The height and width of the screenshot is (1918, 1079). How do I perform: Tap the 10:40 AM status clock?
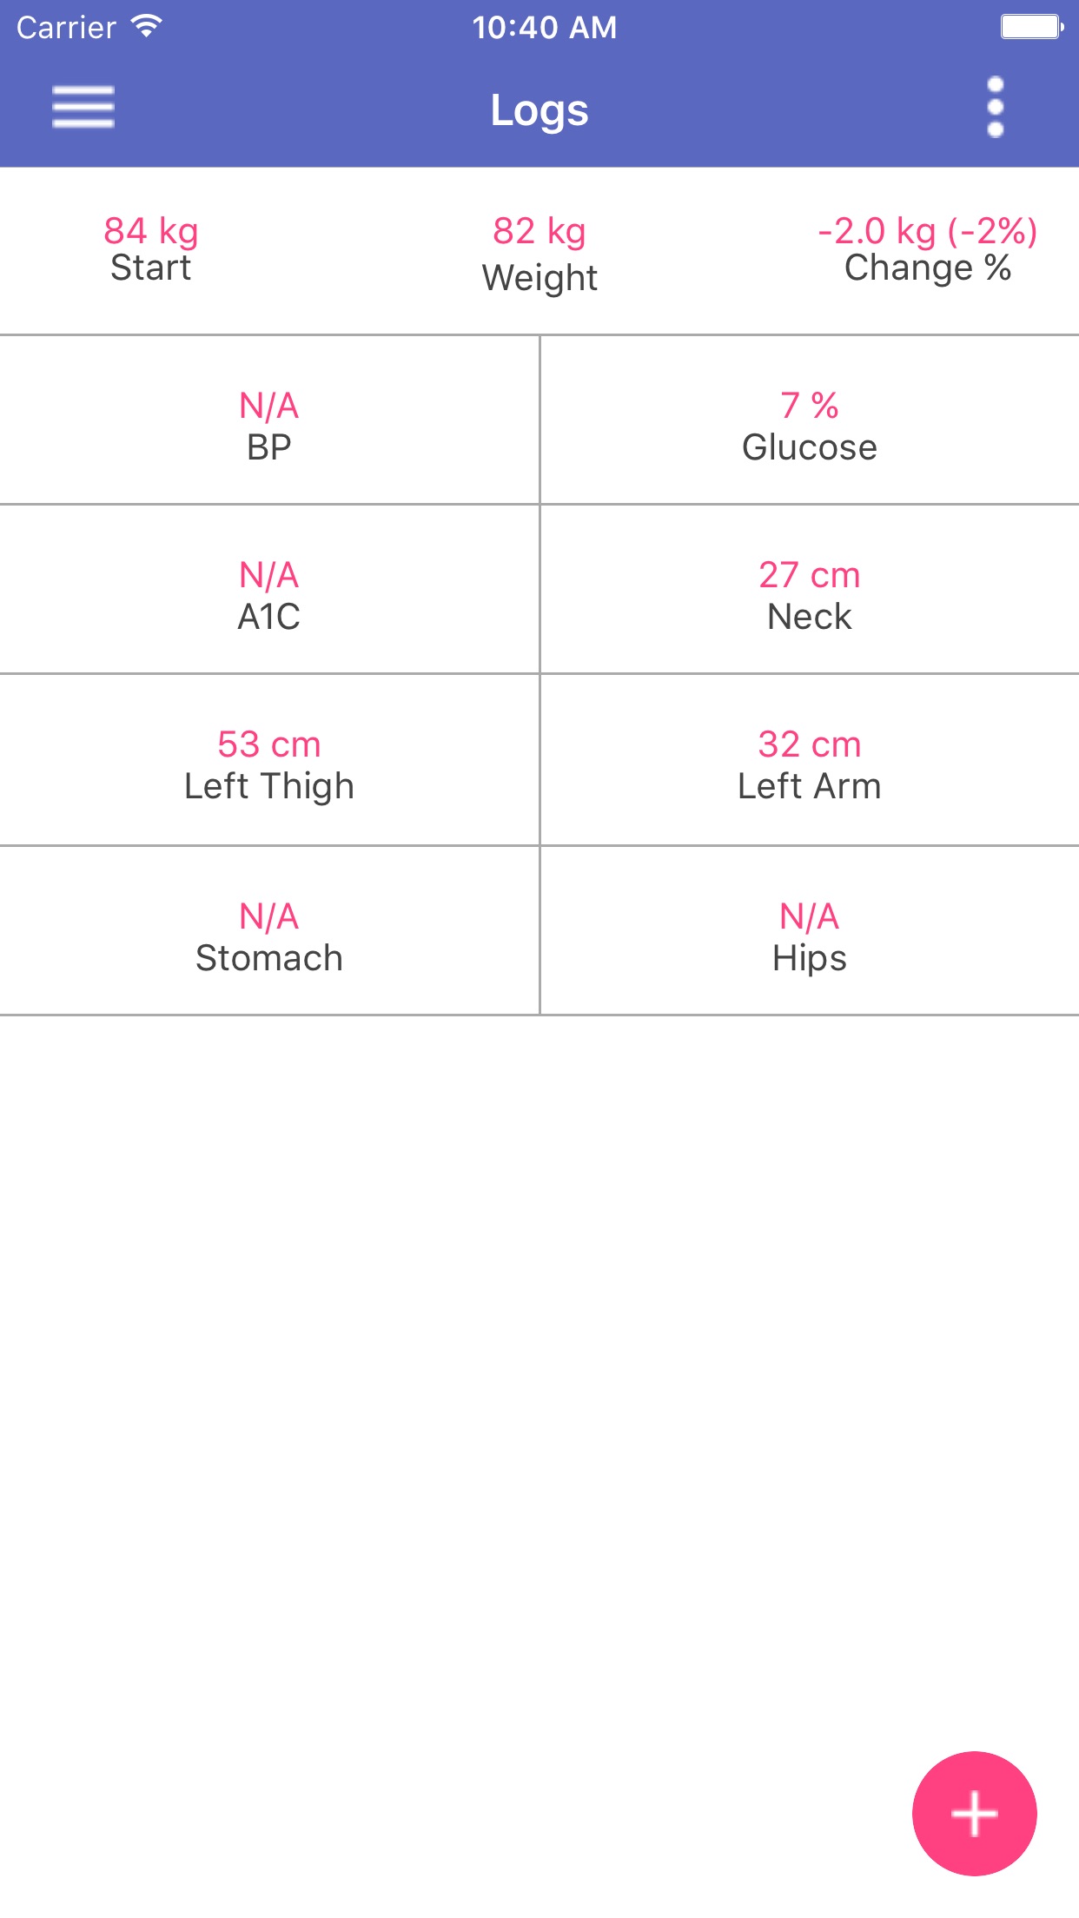coord(545,28)
